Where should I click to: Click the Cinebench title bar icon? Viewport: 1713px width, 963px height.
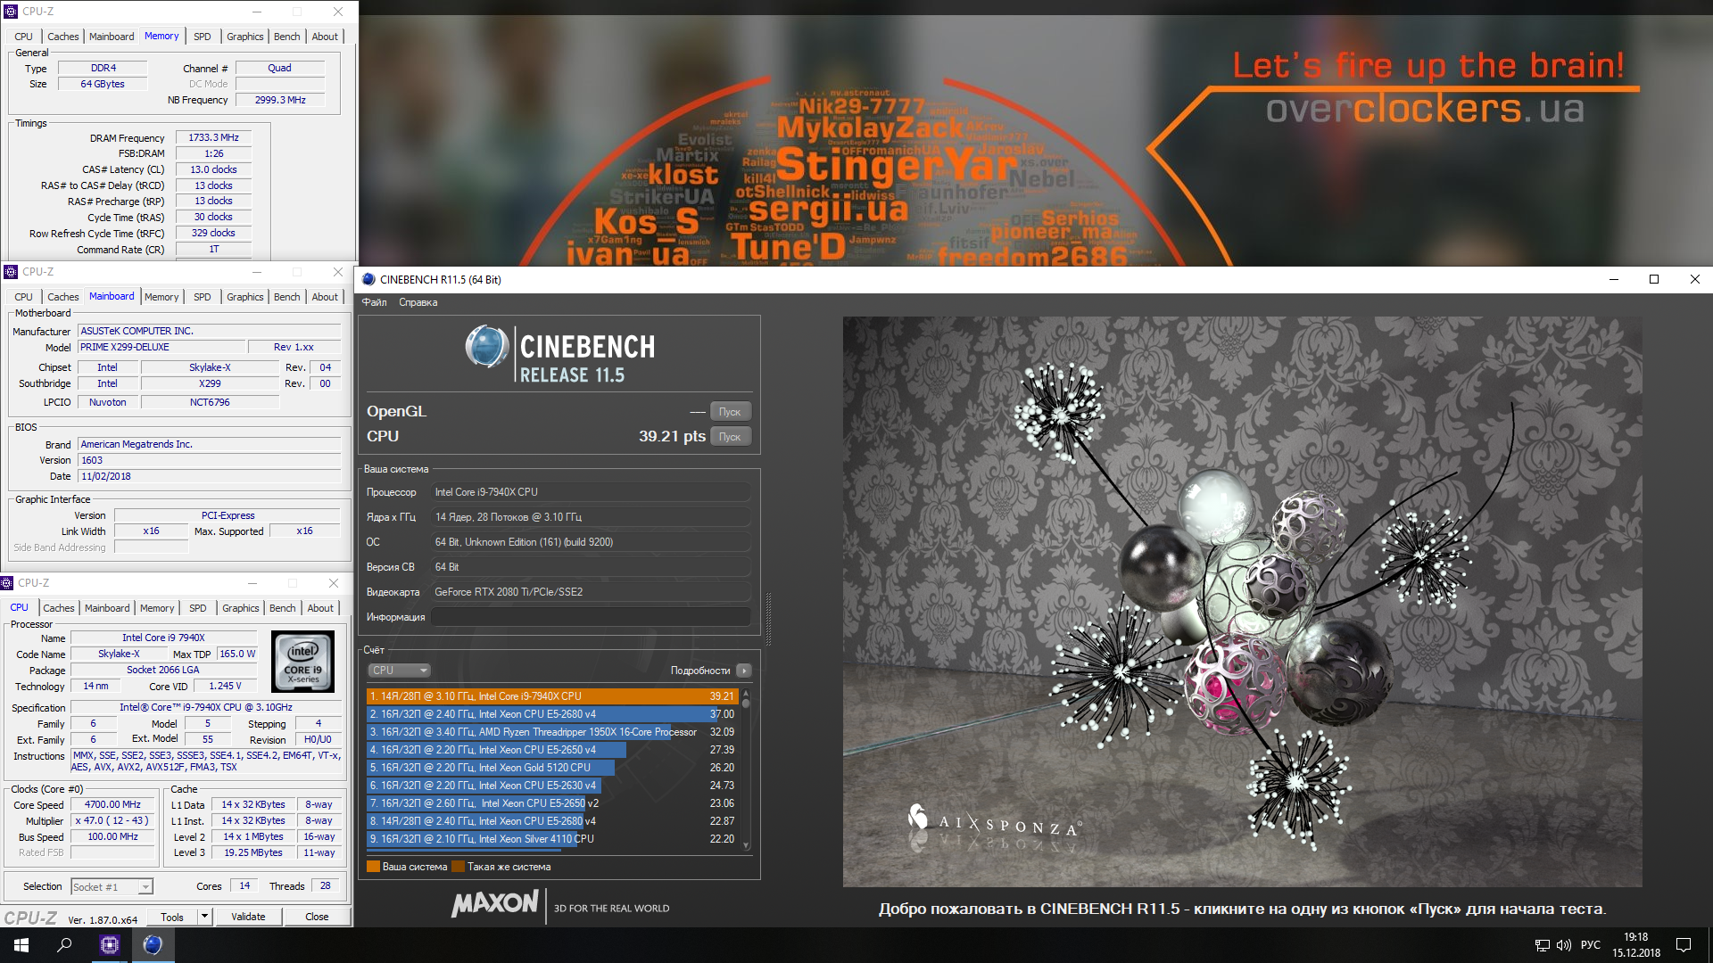[368, 279]
